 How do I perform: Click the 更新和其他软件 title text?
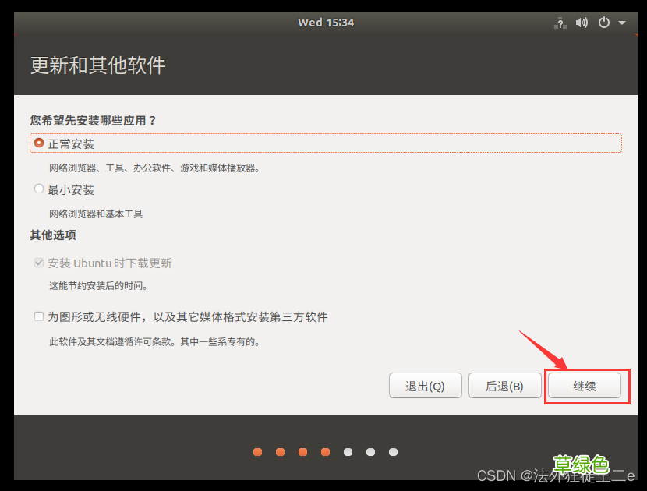(x=97, y=65)
